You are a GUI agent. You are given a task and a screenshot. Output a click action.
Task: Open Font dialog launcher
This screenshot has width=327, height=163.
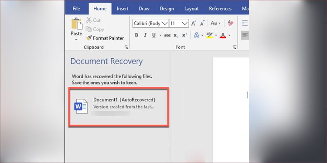[235, 47]
